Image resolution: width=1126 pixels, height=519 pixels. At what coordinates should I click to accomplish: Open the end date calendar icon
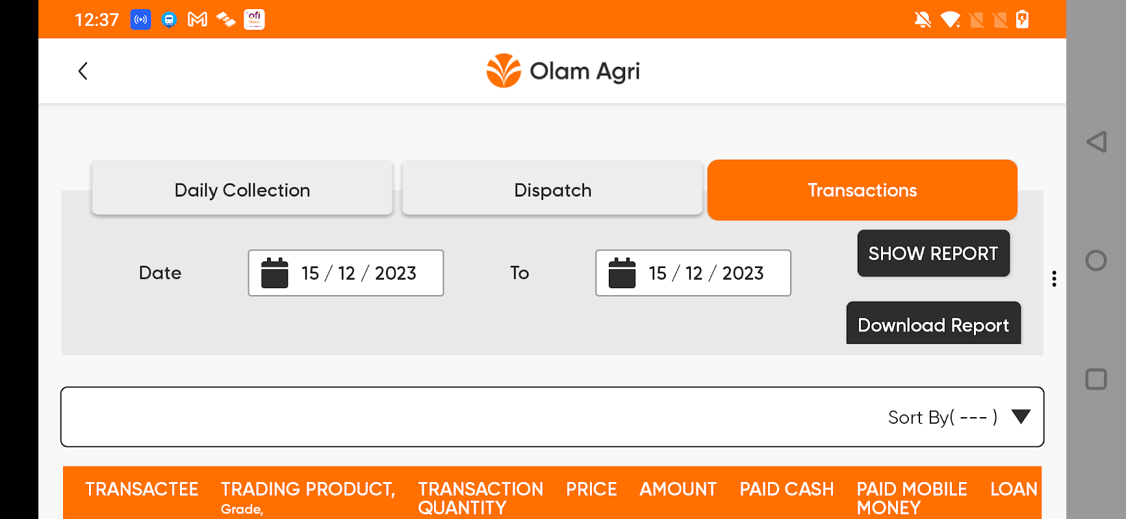(622, 273)
